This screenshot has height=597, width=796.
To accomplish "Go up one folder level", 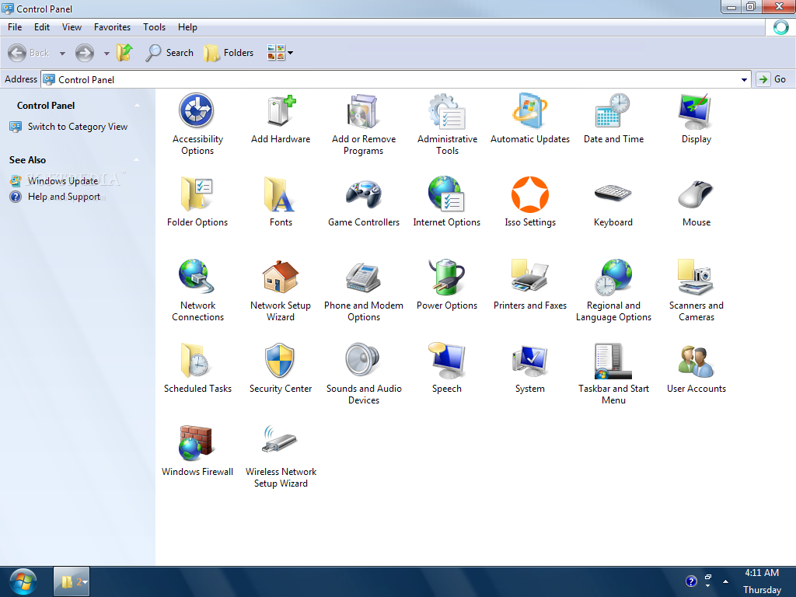I will [x=124, y=53].
